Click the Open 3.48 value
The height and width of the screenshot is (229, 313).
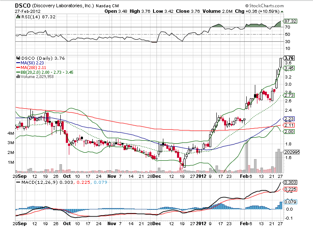point(116,12)
